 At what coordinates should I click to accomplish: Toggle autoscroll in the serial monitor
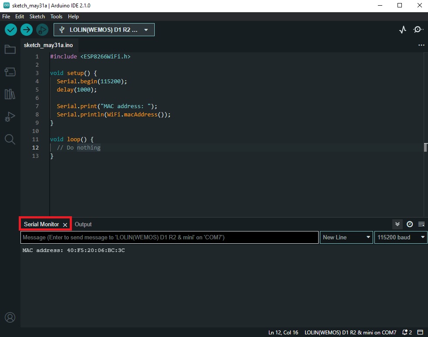[397, 224]
